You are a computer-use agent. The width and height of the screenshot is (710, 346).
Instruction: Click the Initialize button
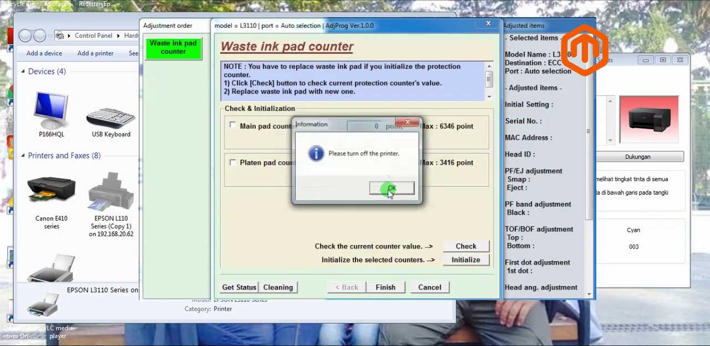point(466,259)
